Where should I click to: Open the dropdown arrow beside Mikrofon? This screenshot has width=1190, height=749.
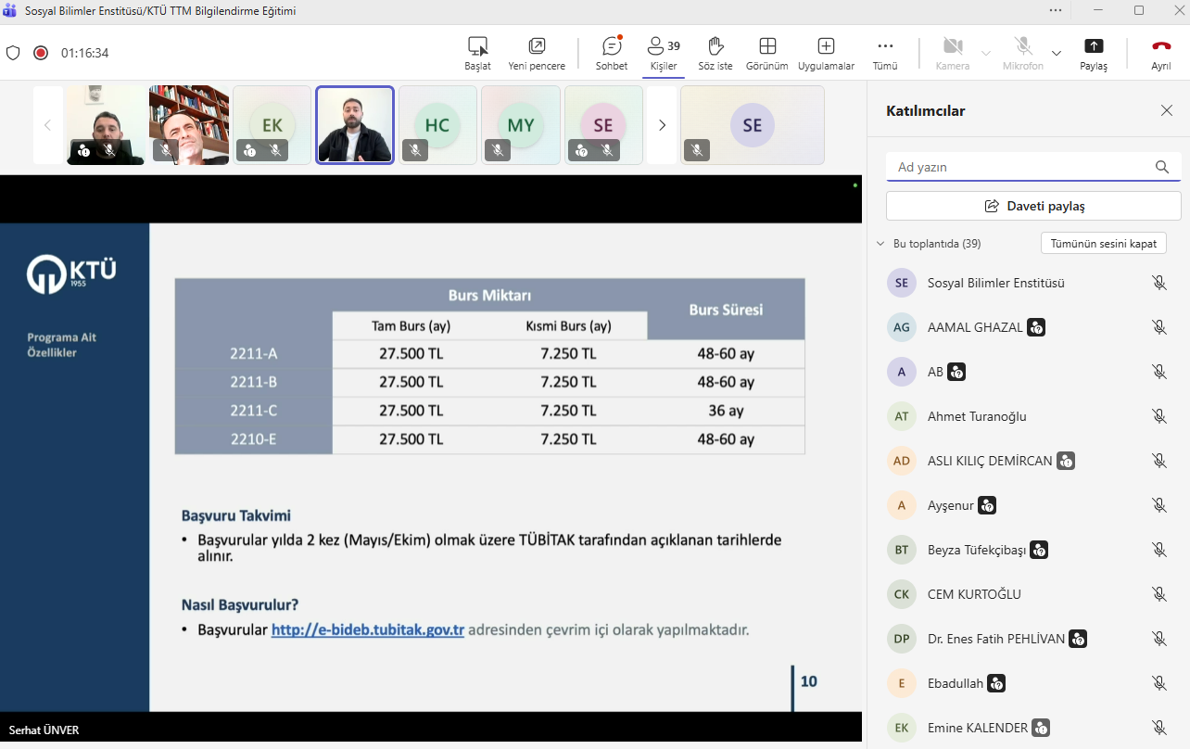1057,53
